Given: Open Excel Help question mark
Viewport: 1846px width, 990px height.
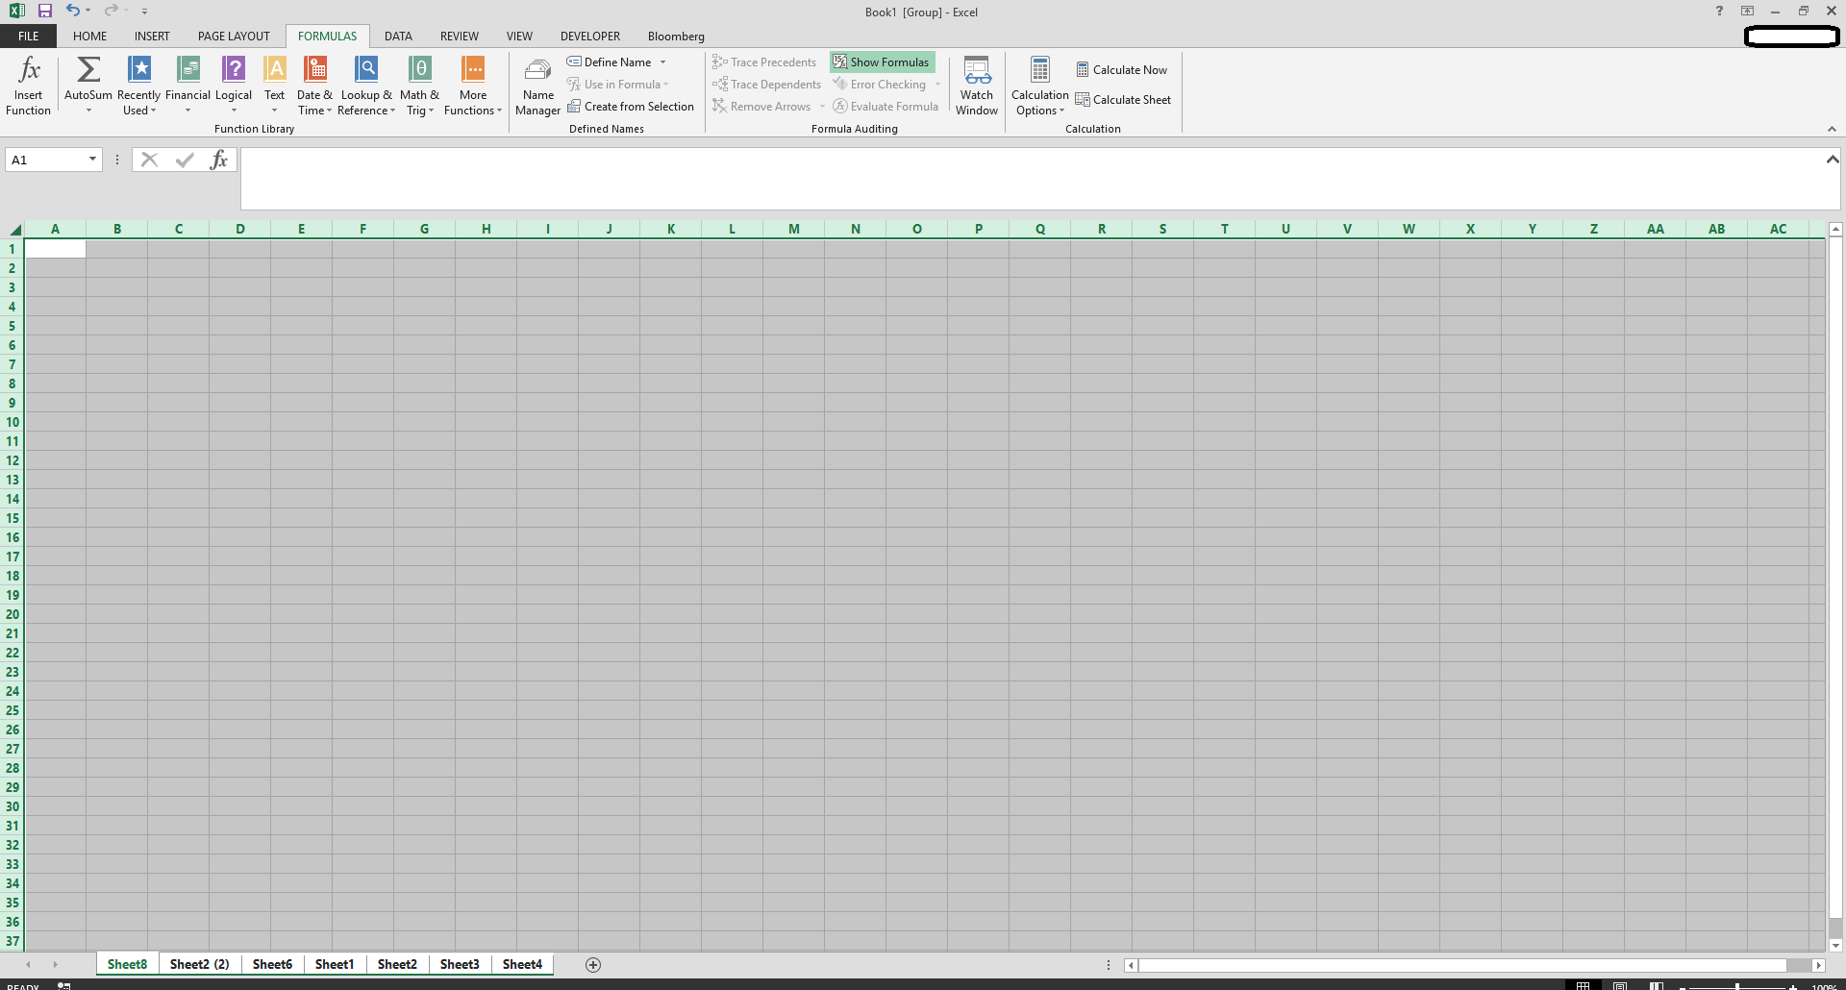Looking at the screenshot, I should coord(1719,12).
